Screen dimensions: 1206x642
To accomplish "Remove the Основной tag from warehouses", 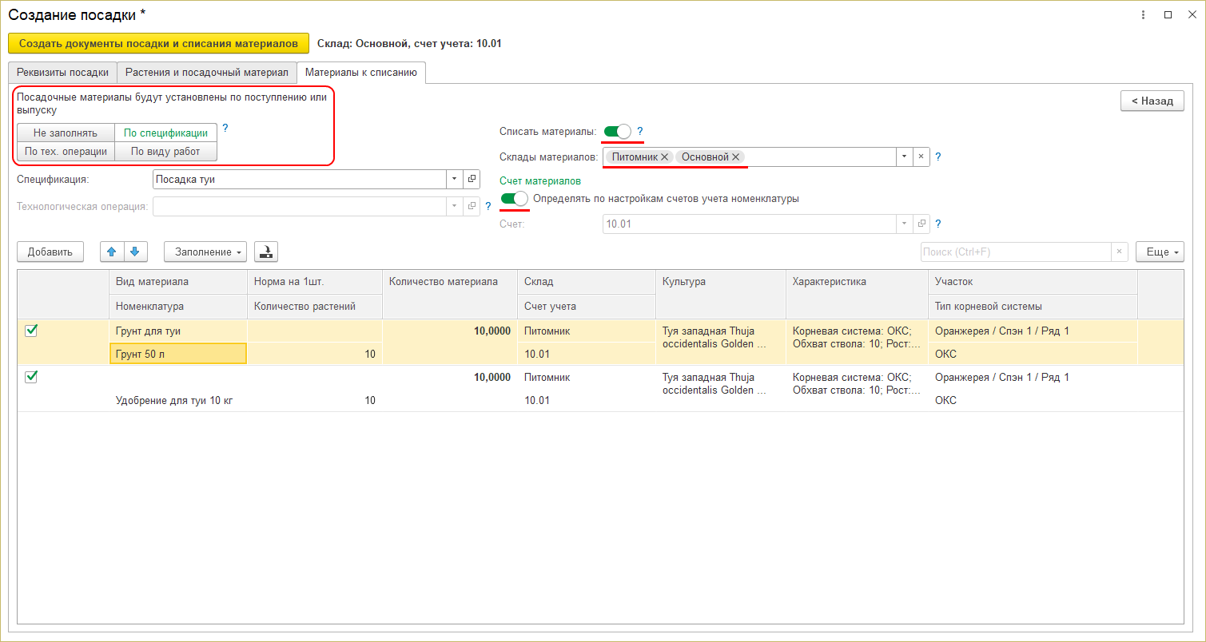I will [735, 157].
